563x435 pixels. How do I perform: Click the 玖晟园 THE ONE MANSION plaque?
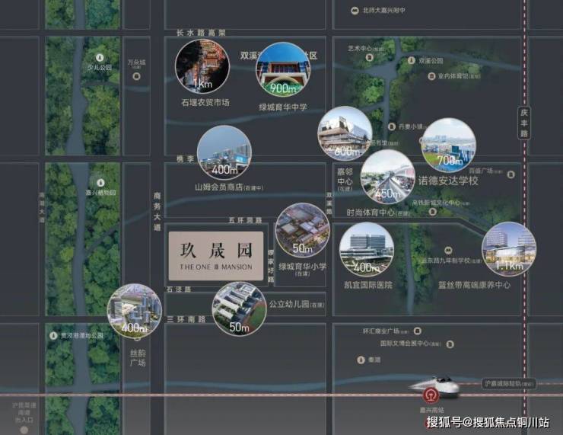tap(216, 256)
